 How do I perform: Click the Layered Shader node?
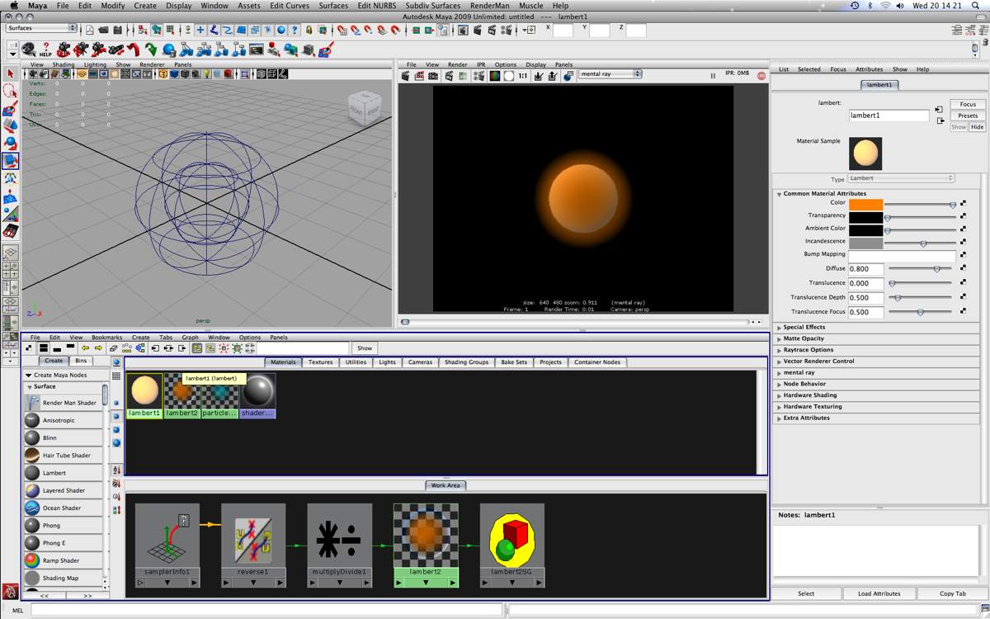(x=32, y=490)
